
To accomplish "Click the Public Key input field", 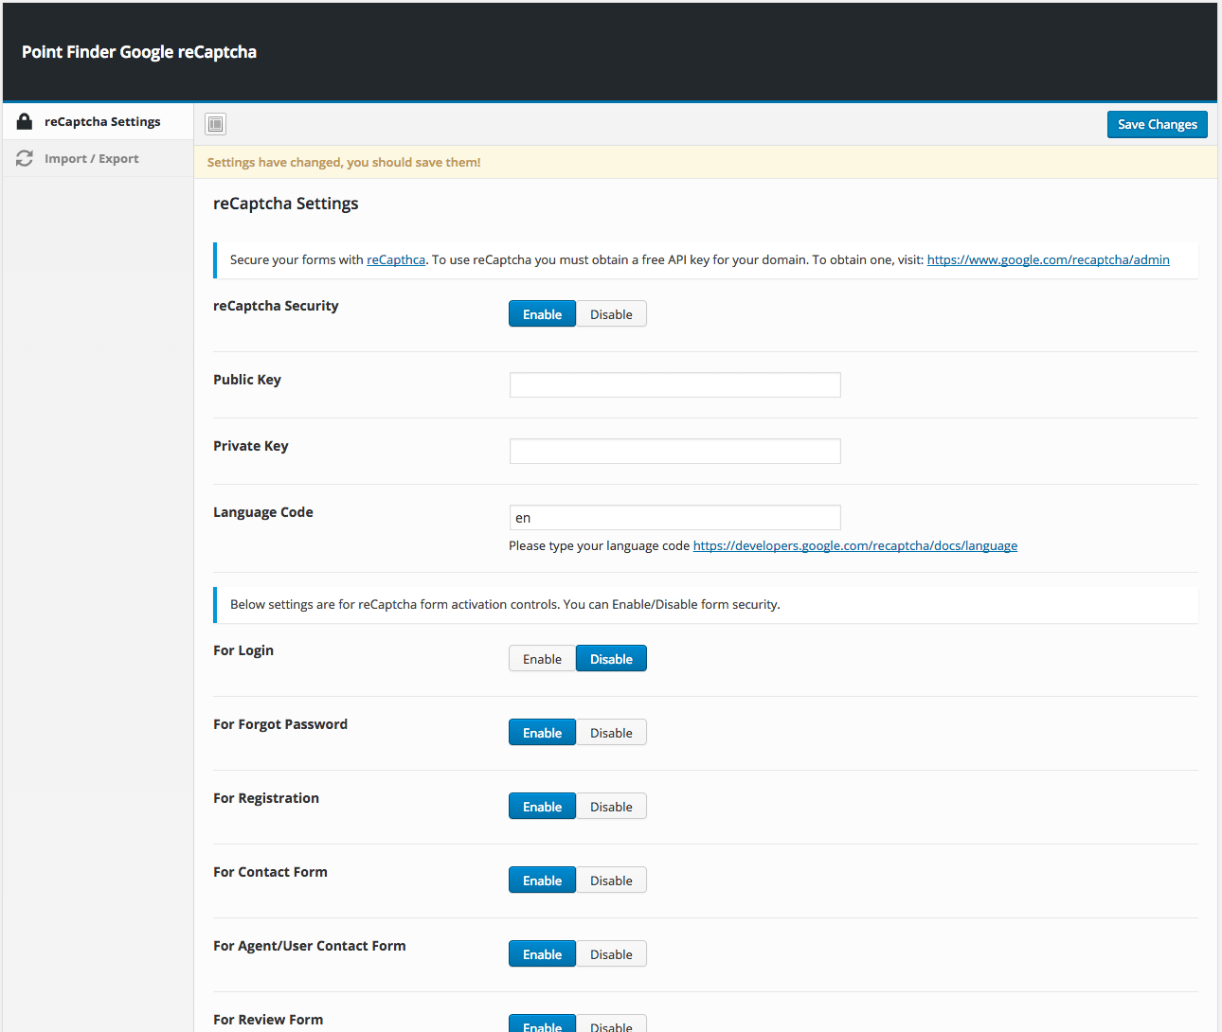I will 674,384.
